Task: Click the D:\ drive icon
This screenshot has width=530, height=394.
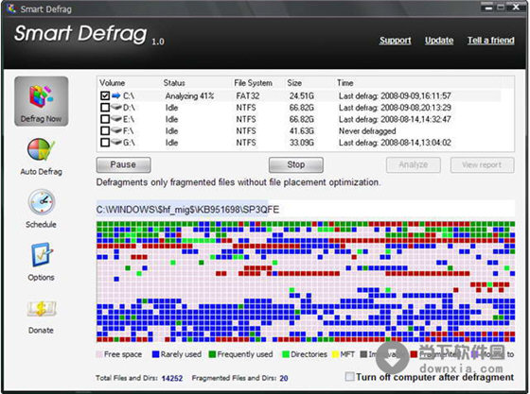Action: pyautogui.click(x=116, y=108)
